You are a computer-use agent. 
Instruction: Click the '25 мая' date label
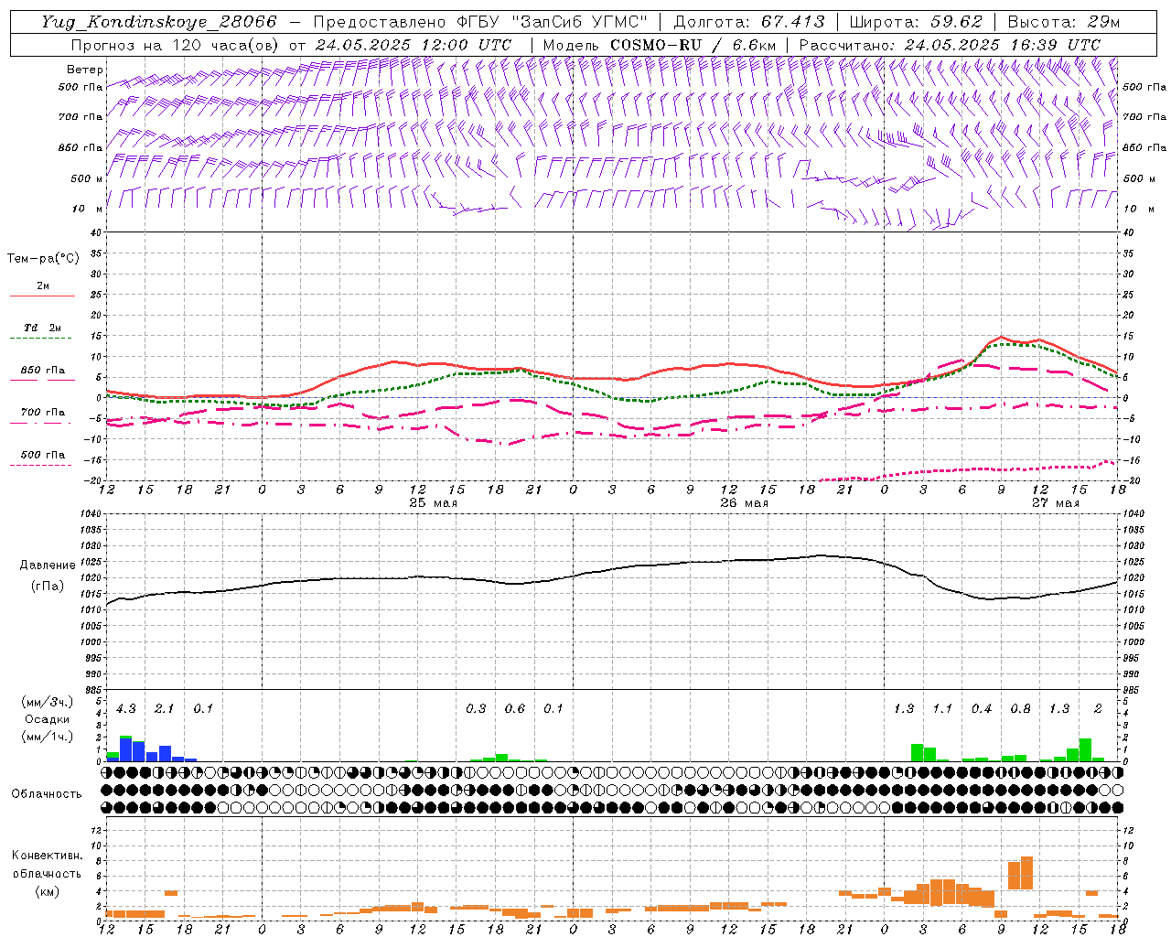433,503
